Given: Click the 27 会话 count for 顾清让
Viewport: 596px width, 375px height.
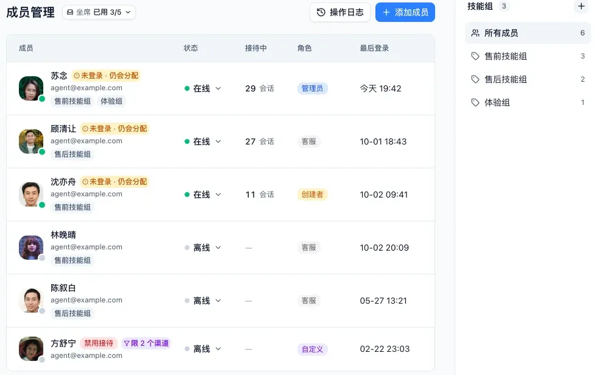Looking at the screenshot, I should point(260,141).
